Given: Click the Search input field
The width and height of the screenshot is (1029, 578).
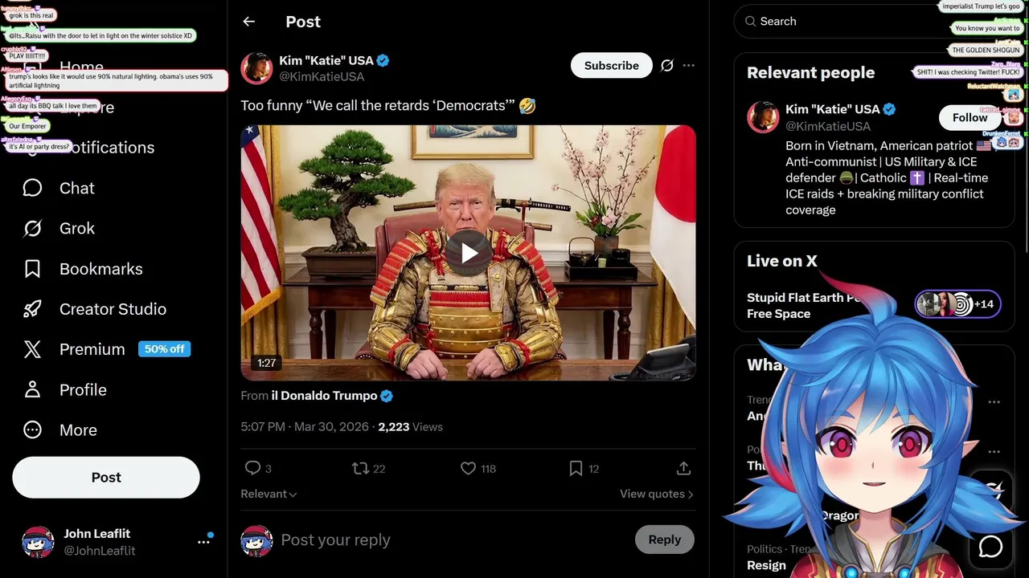Looking at the screenshot, I should pyautogui.click(x=876, y=22).
